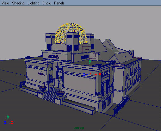Viewport: 161px width, 131px height.
Task: Open the View menu
Action: click(x=5, y=3)
